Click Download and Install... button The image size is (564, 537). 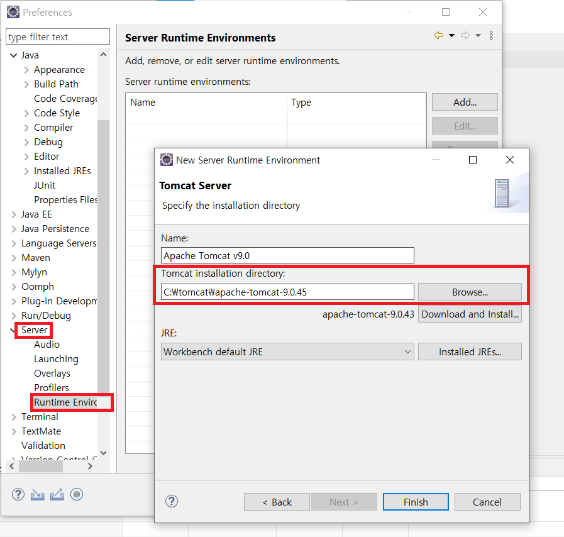[470, 314]
